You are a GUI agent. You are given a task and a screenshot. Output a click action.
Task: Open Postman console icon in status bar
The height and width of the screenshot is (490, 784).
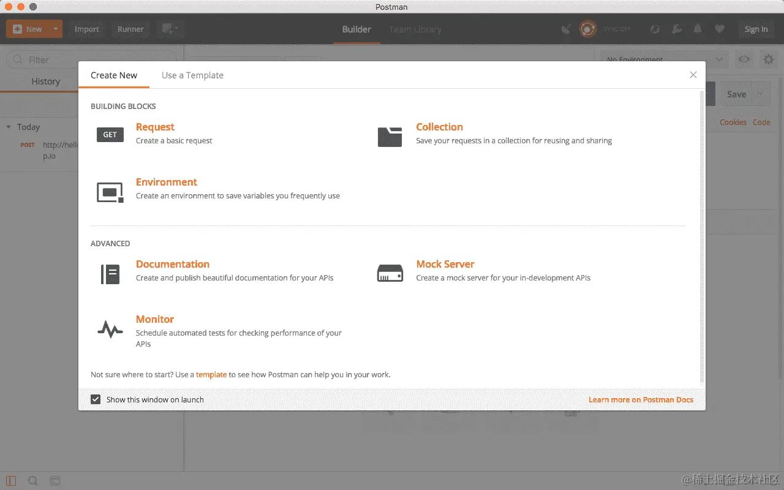[x=55, y=481]
